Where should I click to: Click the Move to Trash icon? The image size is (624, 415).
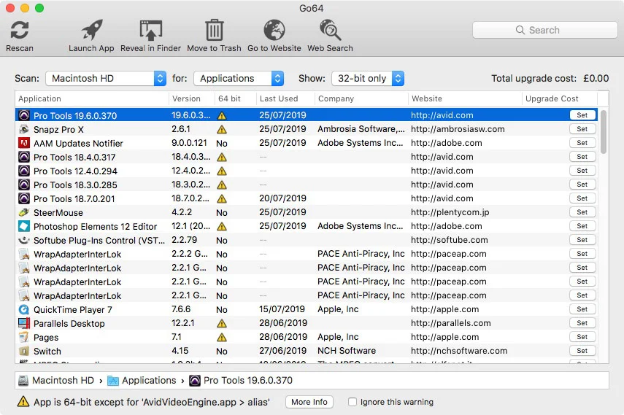[x=214, y=30]
